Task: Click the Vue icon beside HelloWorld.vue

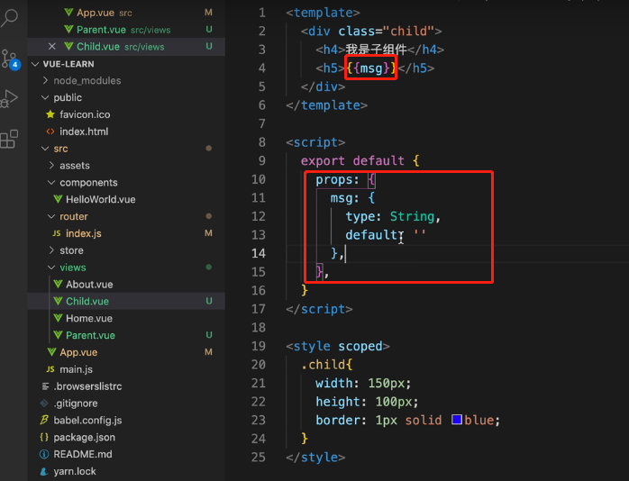Action: point(58,199)
